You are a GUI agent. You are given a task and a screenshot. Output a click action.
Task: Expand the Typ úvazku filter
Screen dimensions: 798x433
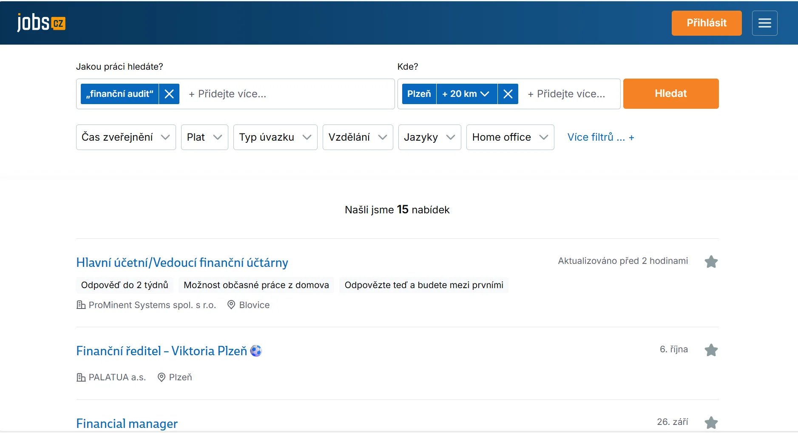pos(275,137)
